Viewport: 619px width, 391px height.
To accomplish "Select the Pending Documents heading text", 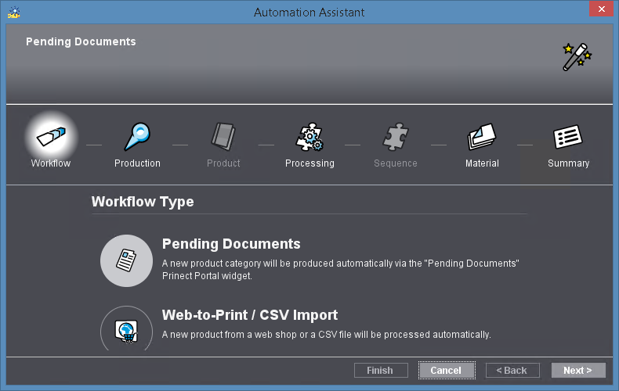I will tap(231, 244).
